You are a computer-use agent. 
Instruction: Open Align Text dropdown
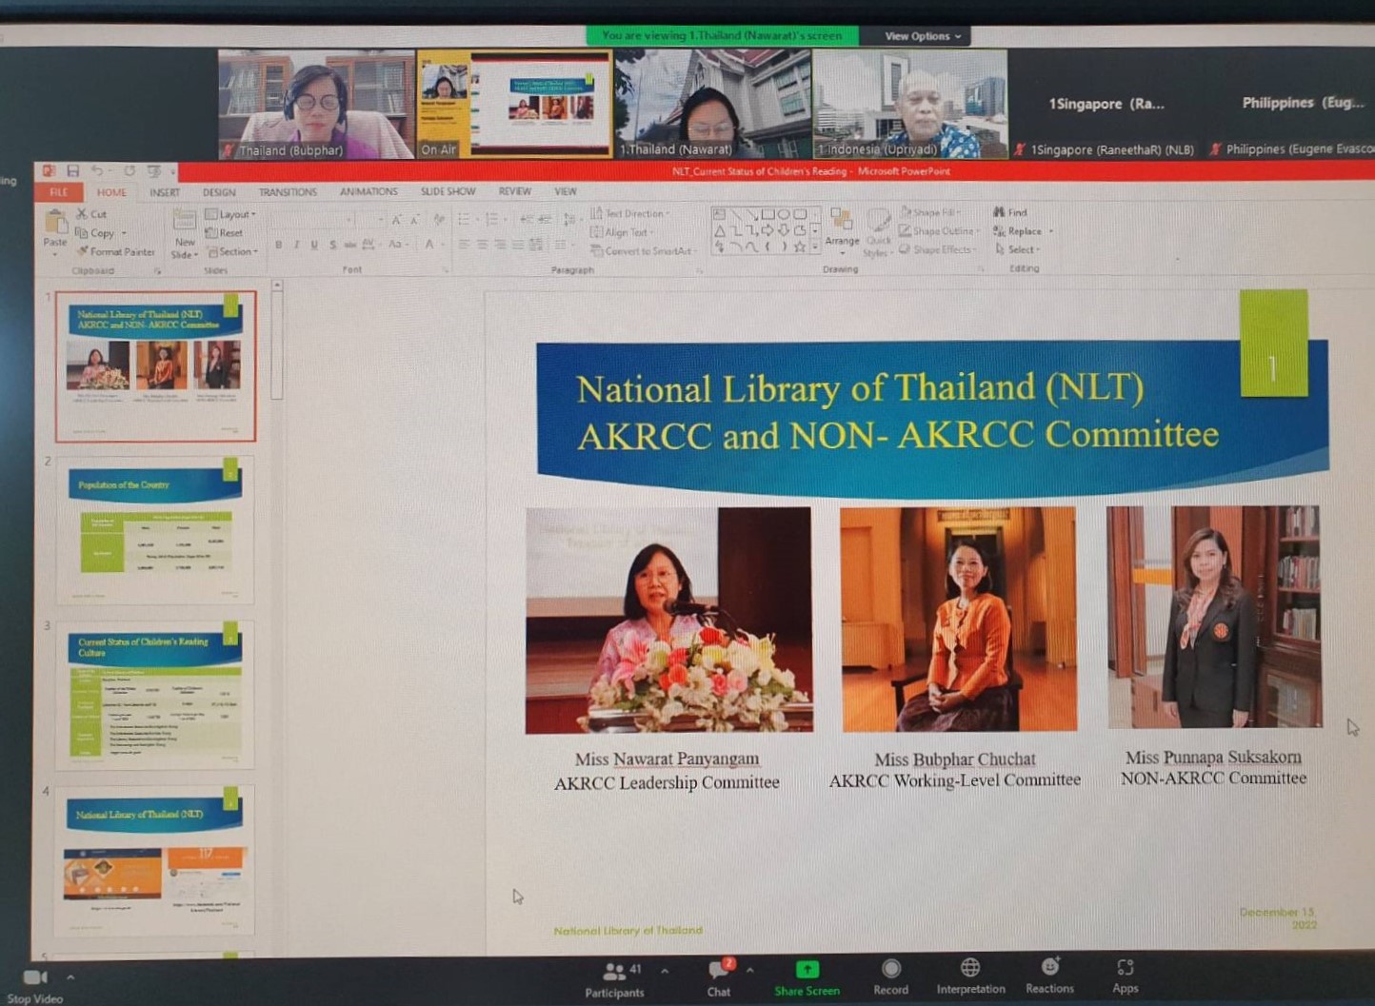(622, 232)
